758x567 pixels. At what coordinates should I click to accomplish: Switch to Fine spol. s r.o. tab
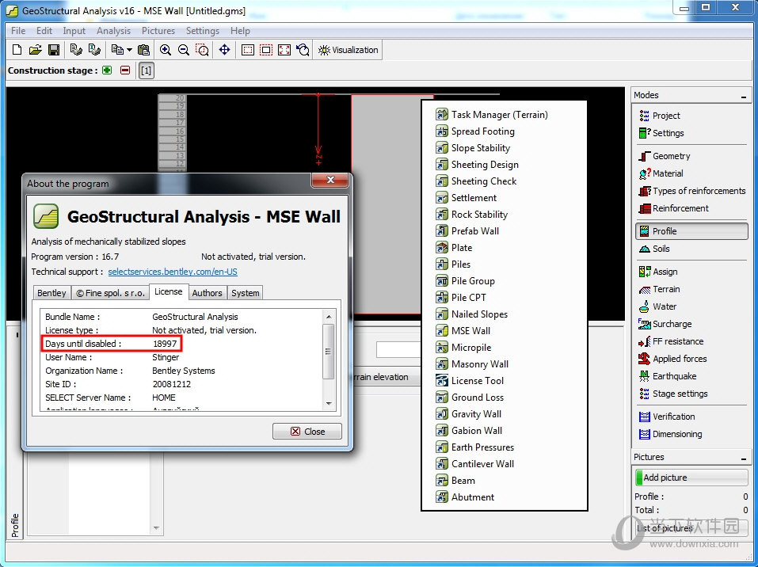[110, 293]
